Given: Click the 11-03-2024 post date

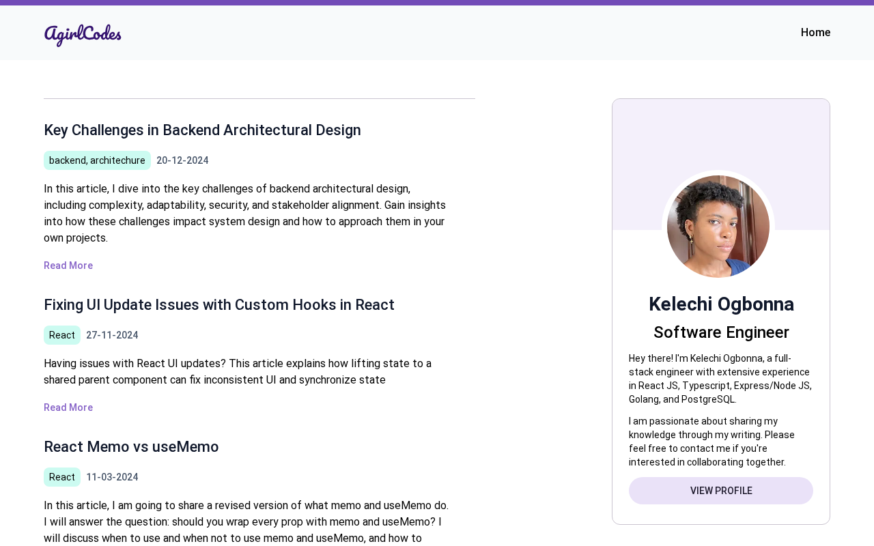Looking at the screenshot, I should pos(112,477).
